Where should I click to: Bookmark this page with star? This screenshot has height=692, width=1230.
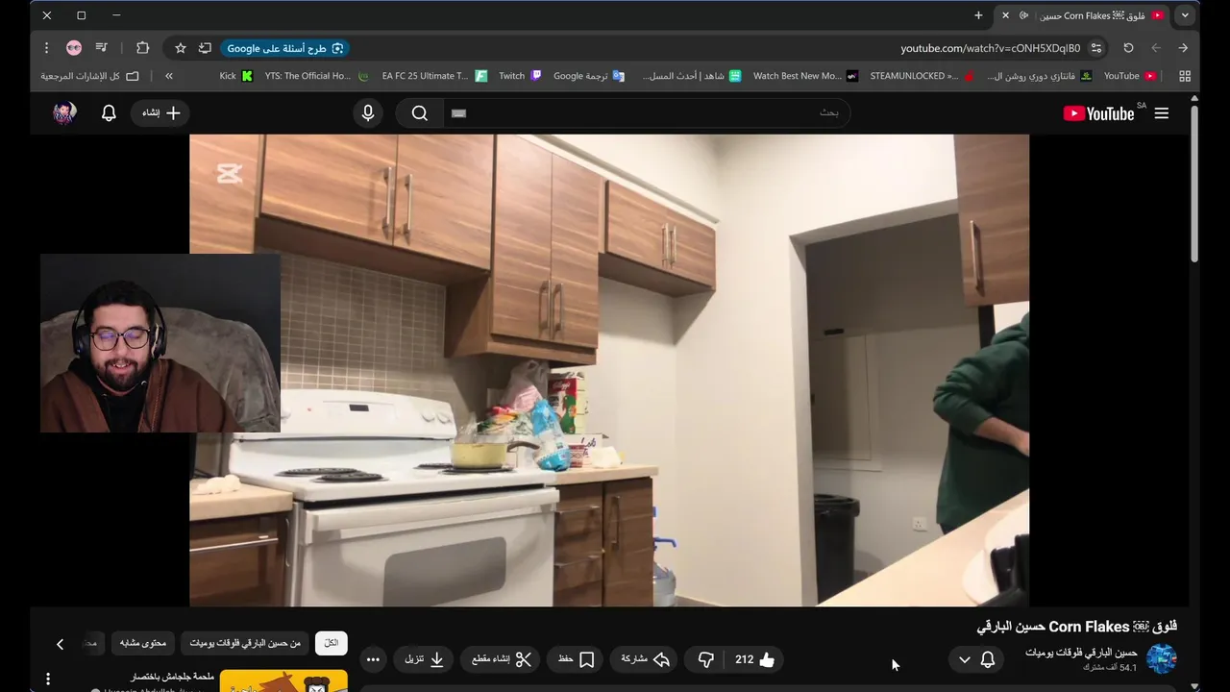click(180, 48)
